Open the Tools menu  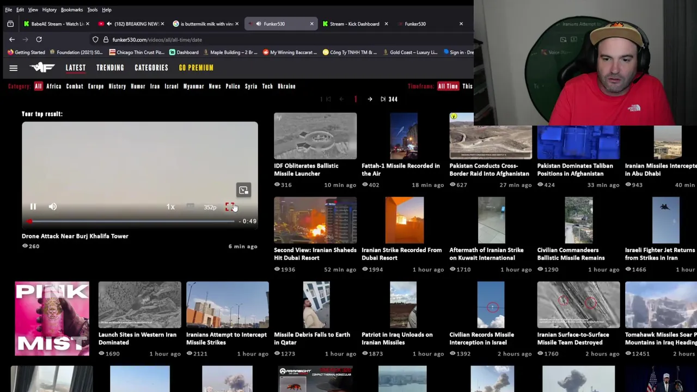(92, 10)
